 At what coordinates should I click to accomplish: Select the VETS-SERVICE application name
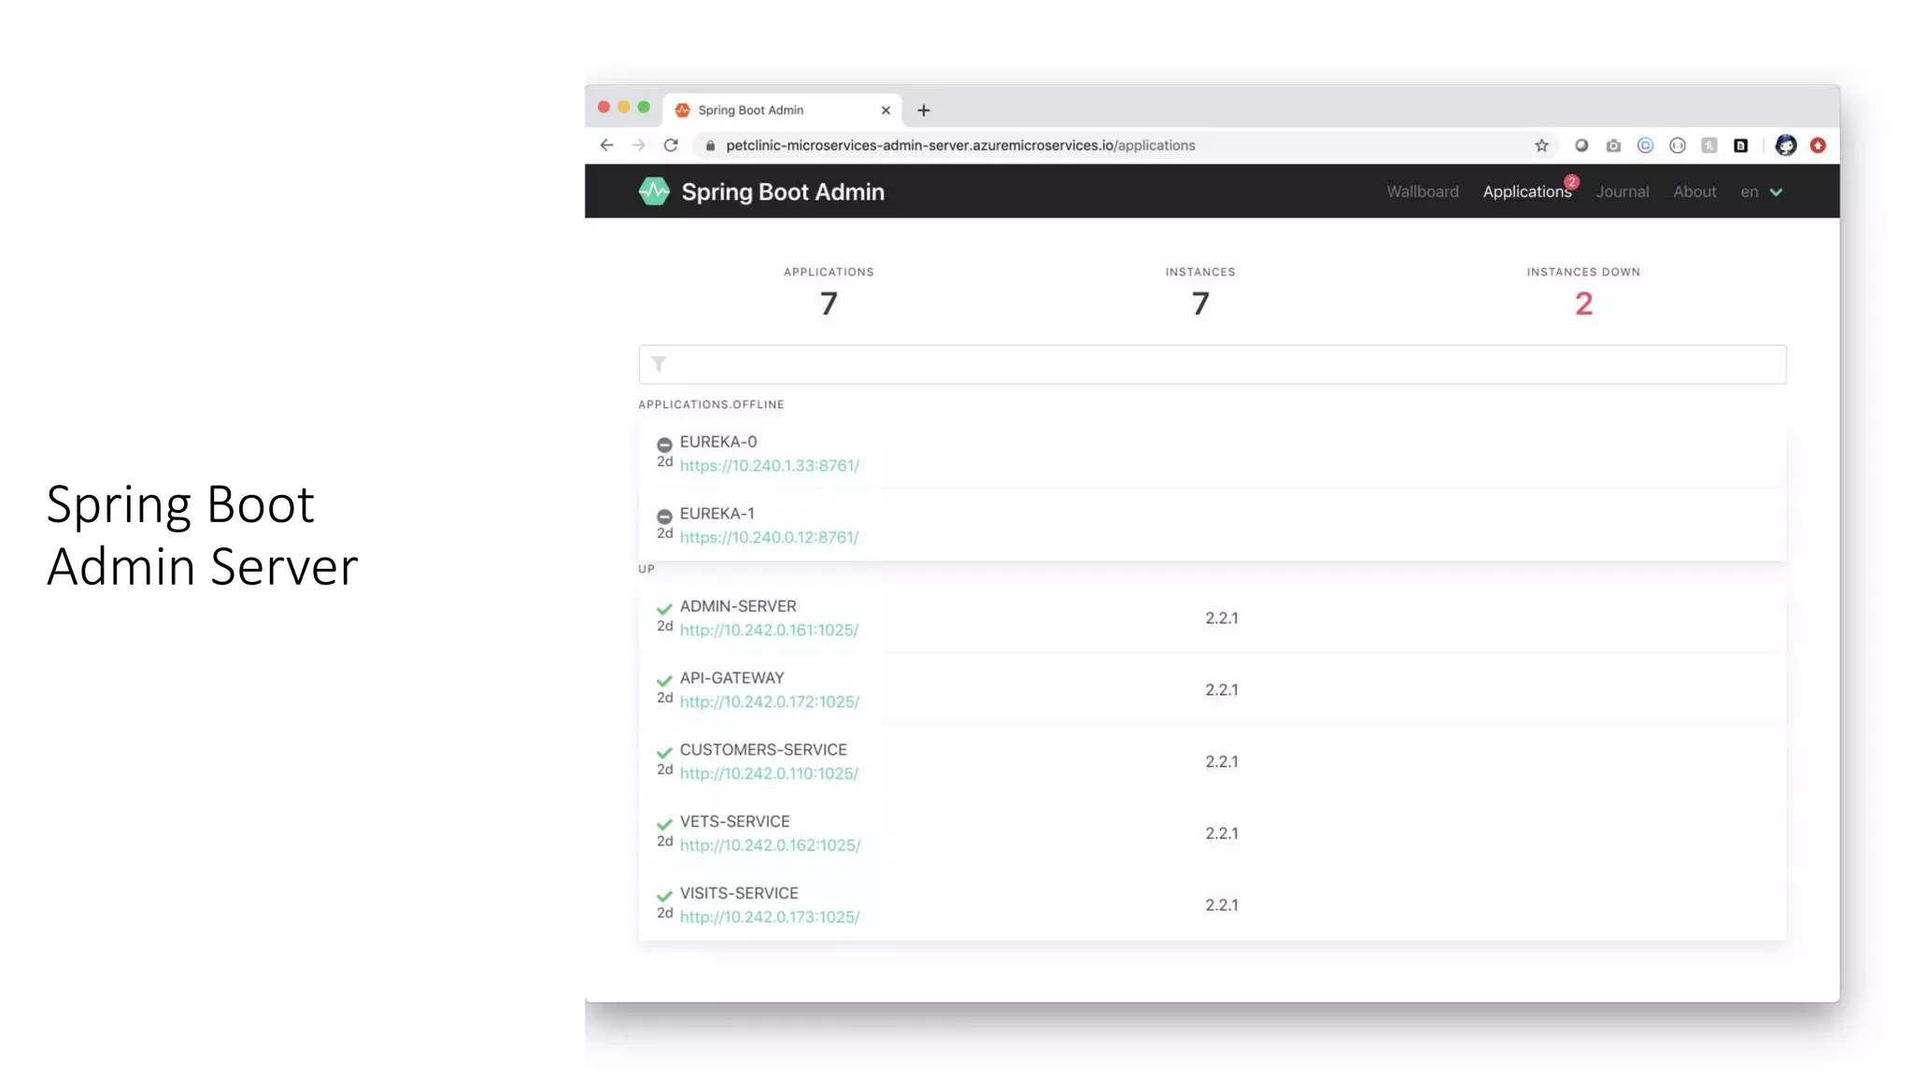coord(735,822)
